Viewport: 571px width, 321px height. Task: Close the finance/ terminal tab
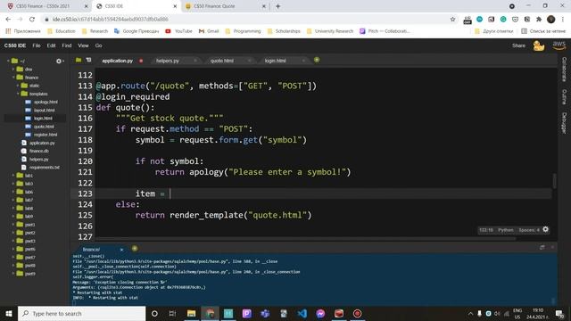121,250
